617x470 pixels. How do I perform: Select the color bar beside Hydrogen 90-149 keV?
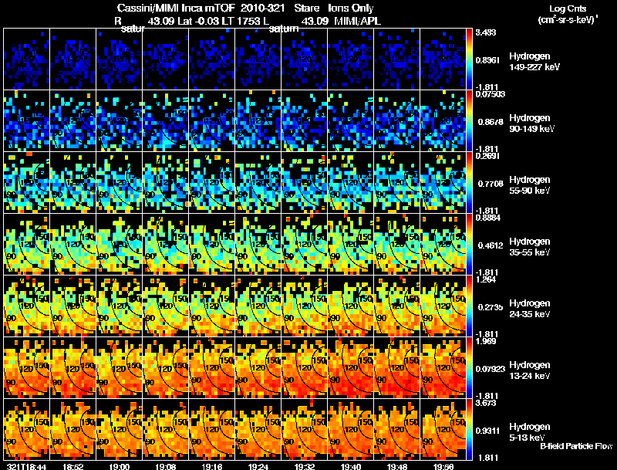469,120
